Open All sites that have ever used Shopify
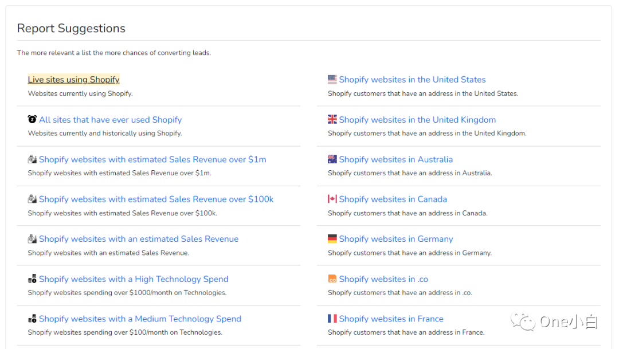The height and width of the screenshot is (349, 619). coord(111,120)
